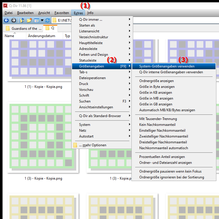219x219 pixels.
Task: Select Einstelliger Nachkommaanteil option
Action: [x=174, y=131]
